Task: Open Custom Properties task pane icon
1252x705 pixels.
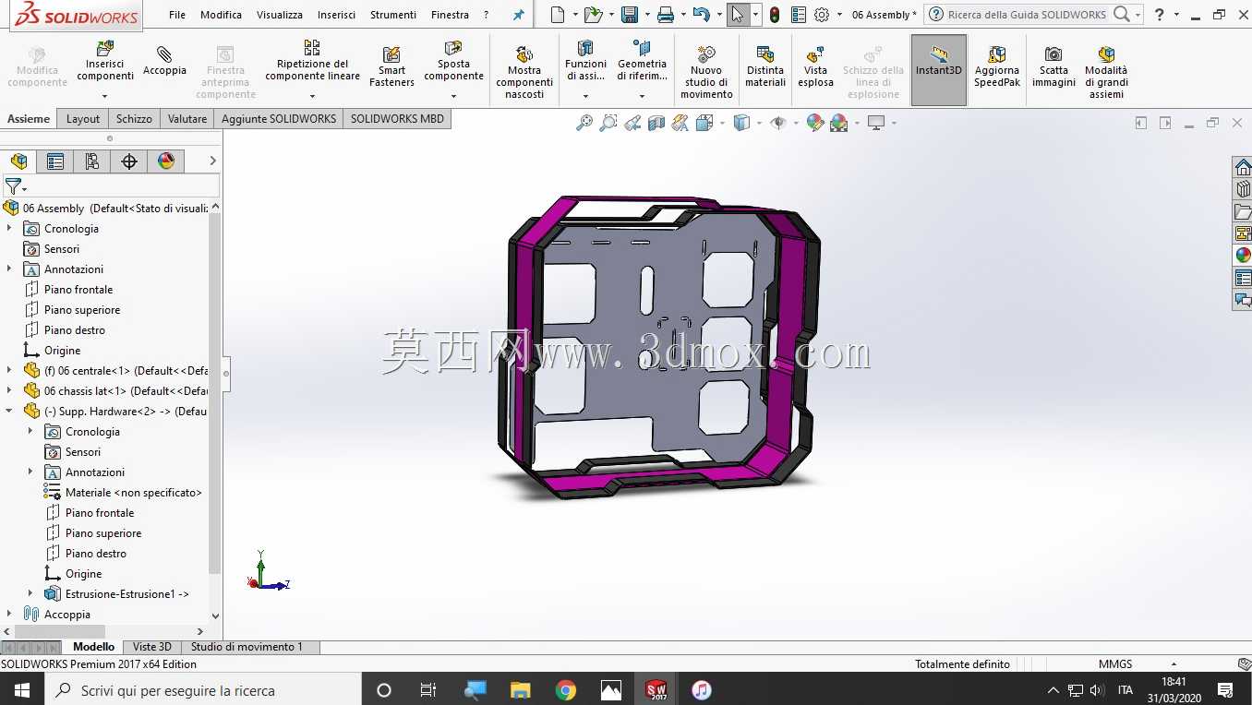Action: (x=1243, y=278)
